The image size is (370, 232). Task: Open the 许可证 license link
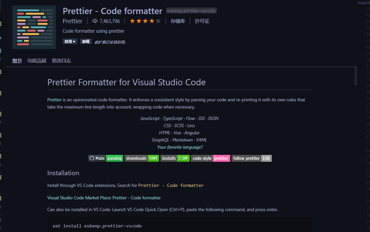tap(202, 21)
